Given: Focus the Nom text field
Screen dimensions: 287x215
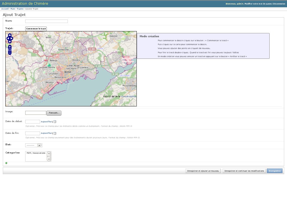Looking at the screenshot, I should pyautogui.click(x=47, y=21).
